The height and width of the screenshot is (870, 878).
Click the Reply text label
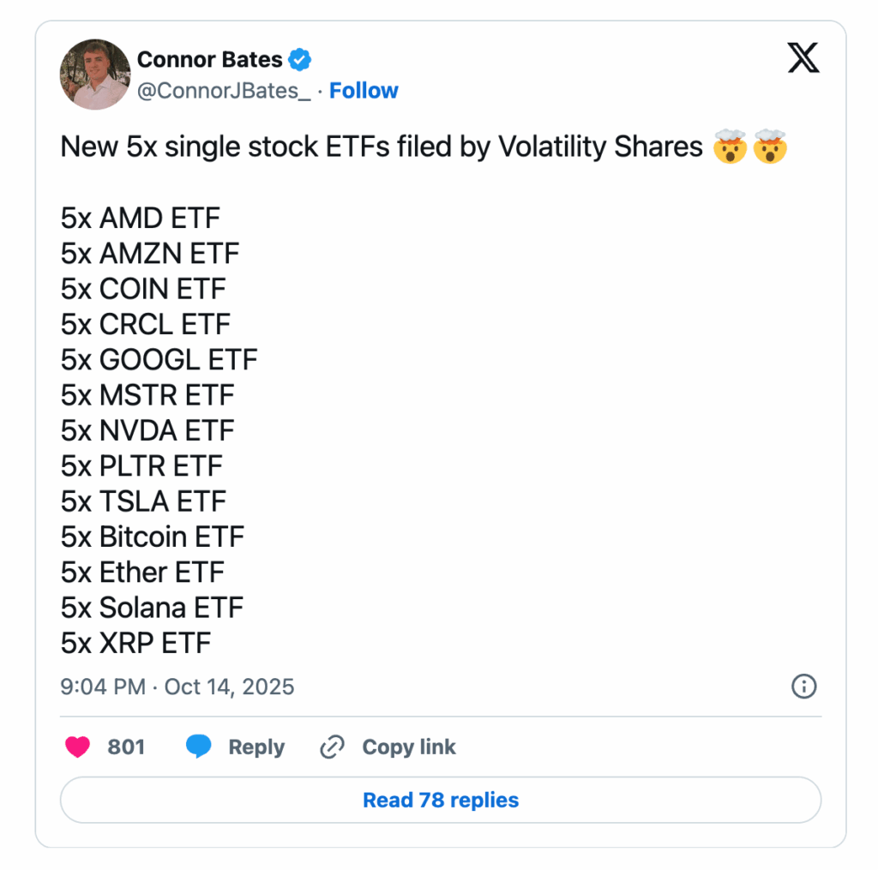coord(256,747)
